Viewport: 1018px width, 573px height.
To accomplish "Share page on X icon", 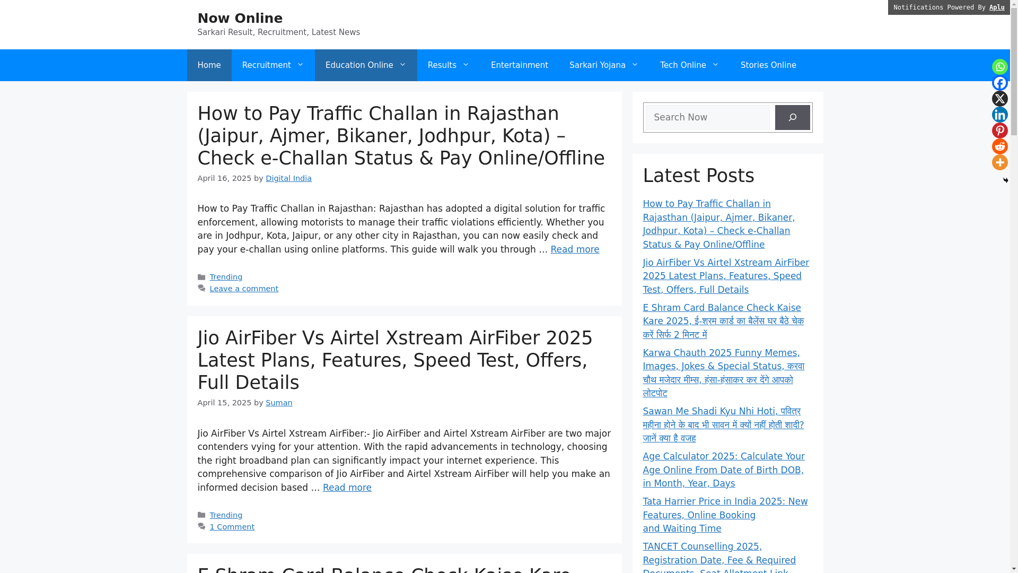I will pyautogui.click(x=999, y=99).
